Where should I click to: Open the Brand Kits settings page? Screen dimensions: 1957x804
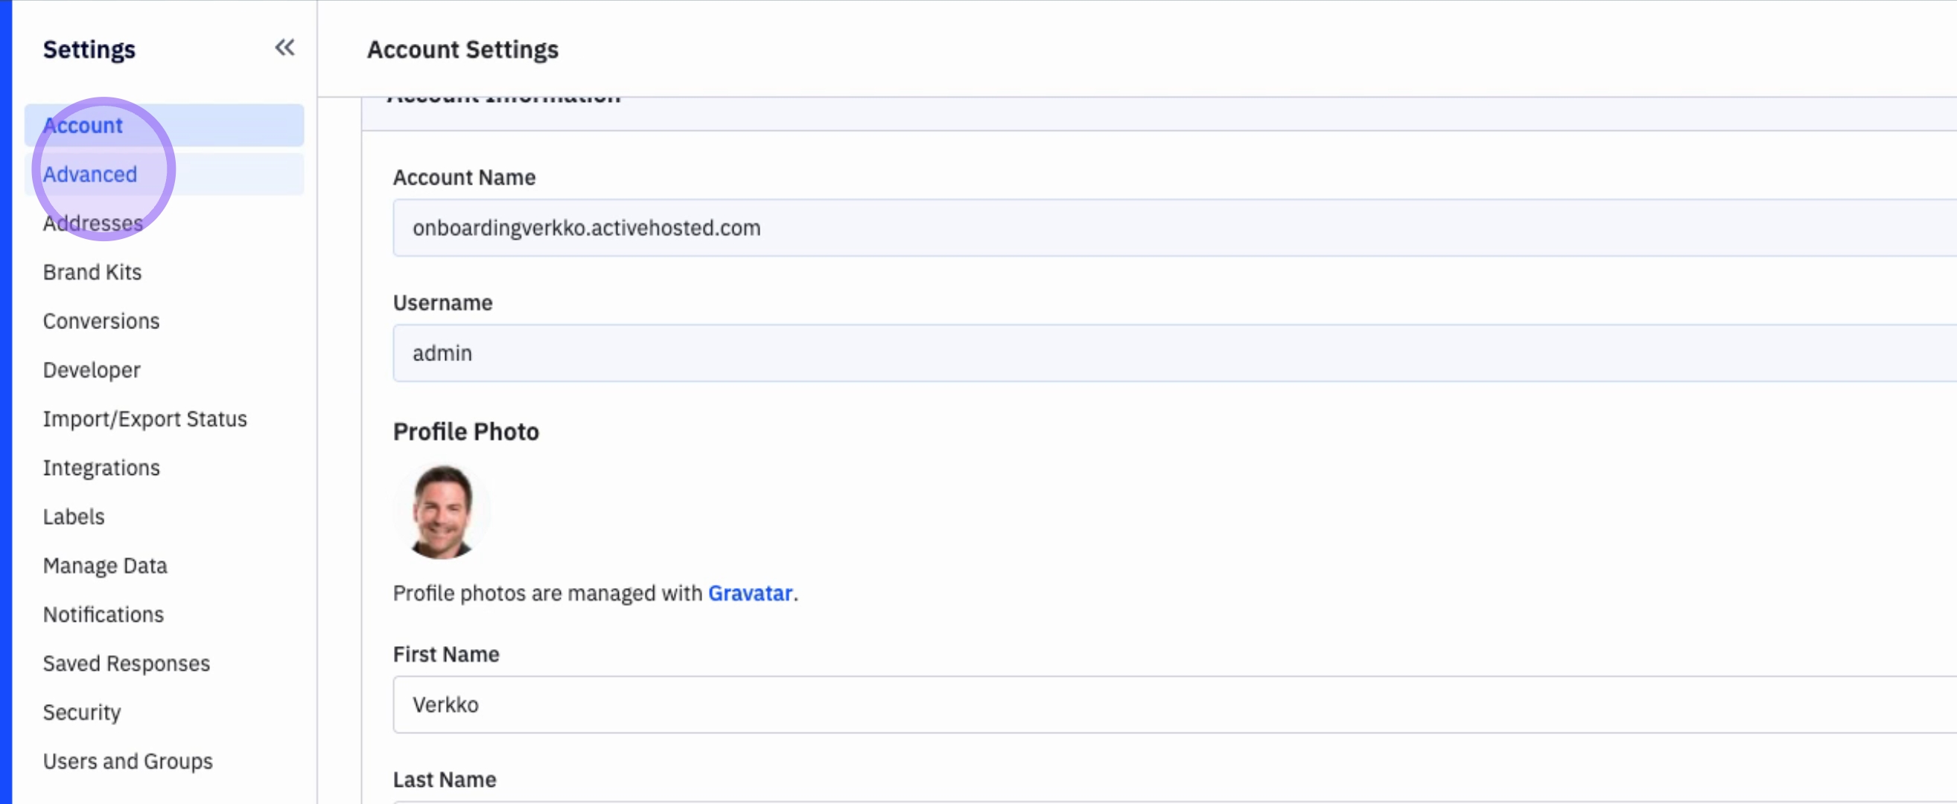[92, 272]
